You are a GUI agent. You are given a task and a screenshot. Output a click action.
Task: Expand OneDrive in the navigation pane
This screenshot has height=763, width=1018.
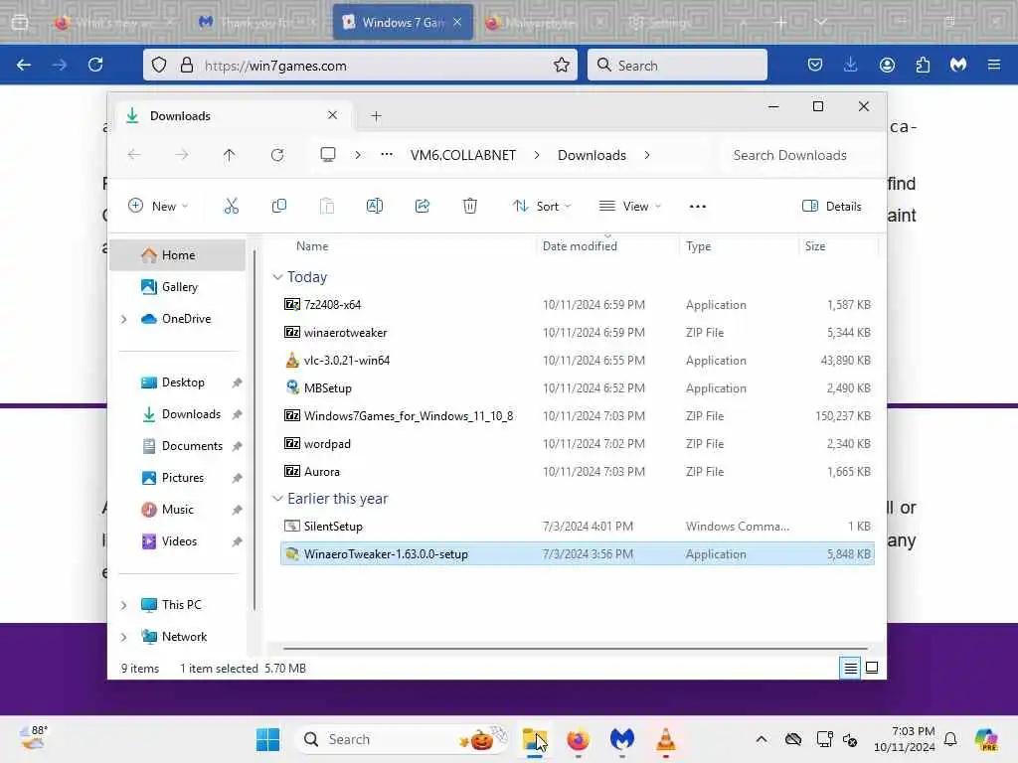tap(124, 319)
